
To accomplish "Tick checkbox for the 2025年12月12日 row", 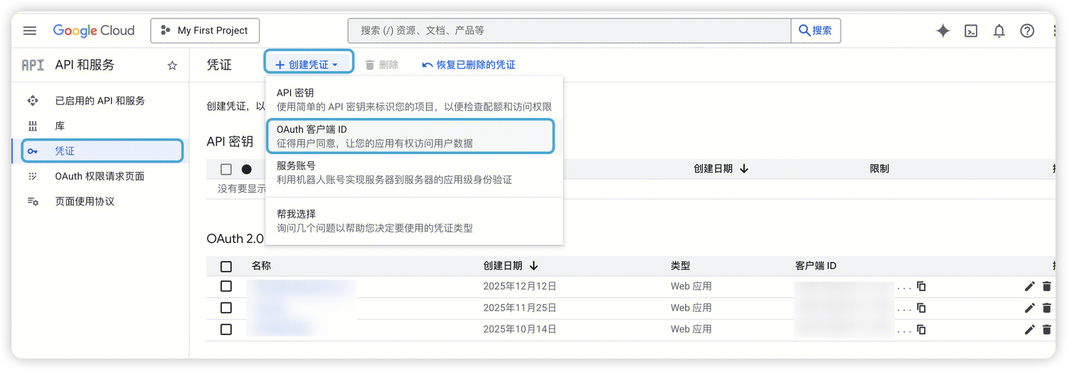I will pyautogui.click(x=226, y=286).
